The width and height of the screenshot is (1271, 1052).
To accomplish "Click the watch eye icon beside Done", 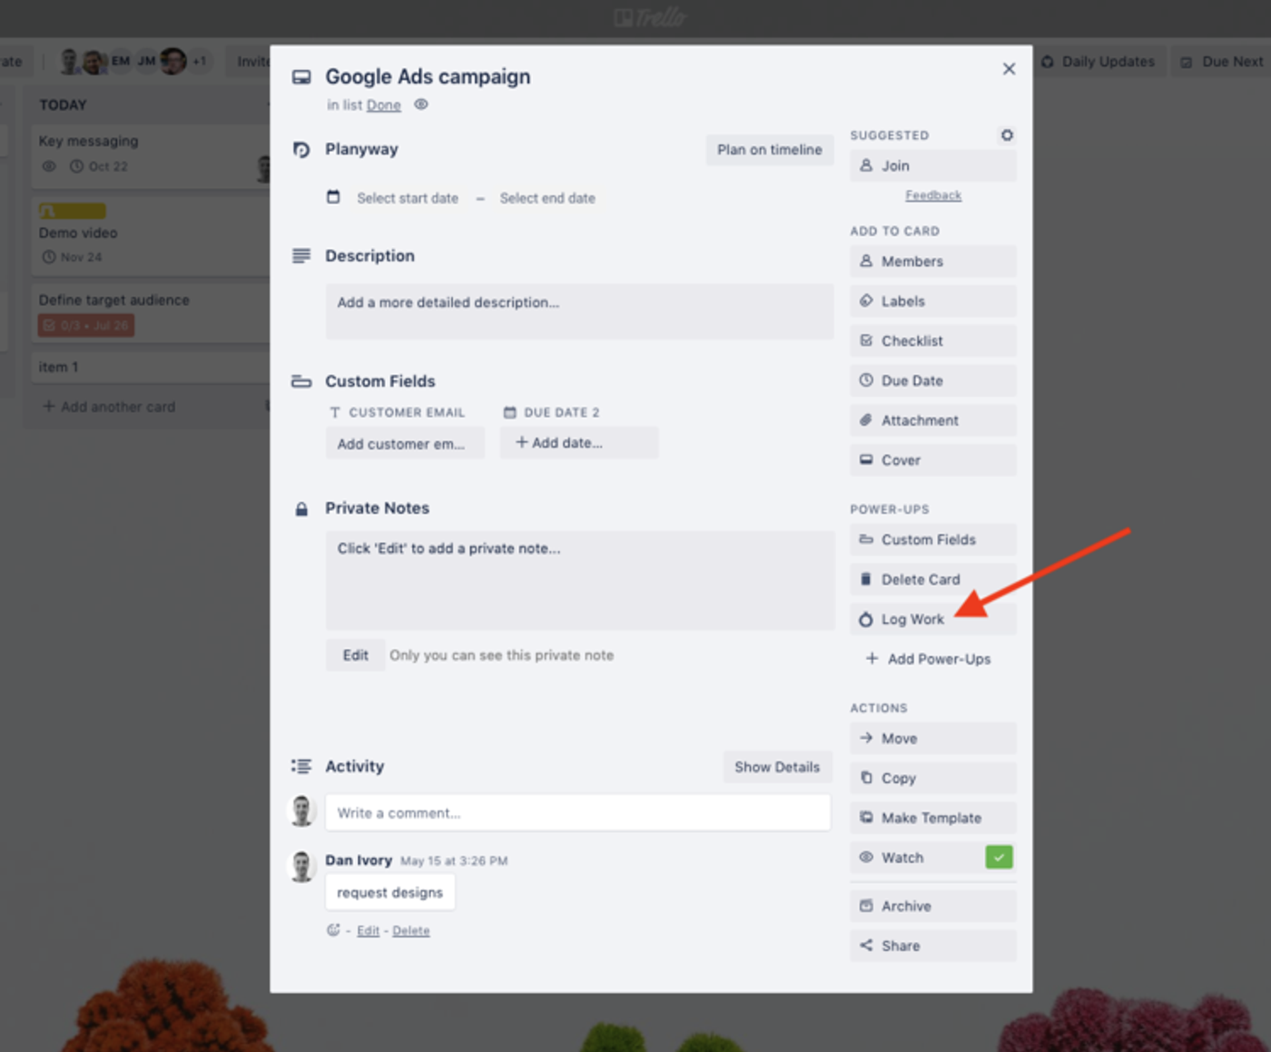I will click(x=421, y=104).
